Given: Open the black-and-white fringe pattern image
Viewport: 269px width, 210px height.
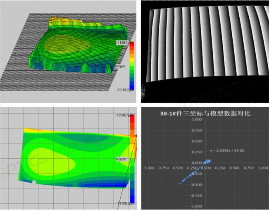Looking at the screenshot, I should click(205, 52).
